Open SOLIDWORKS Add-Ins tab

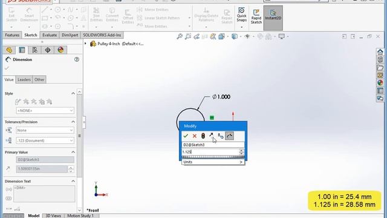point(102,35)
